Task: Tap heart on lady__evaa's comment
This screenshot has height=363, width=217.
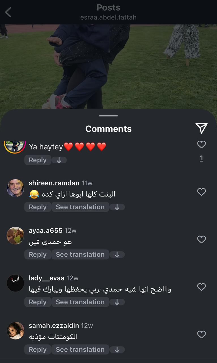Action: [201, 287]
